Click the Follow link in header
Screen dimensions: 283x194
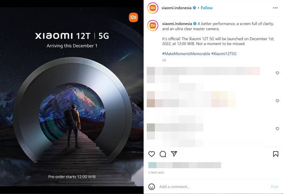(207, 8)
